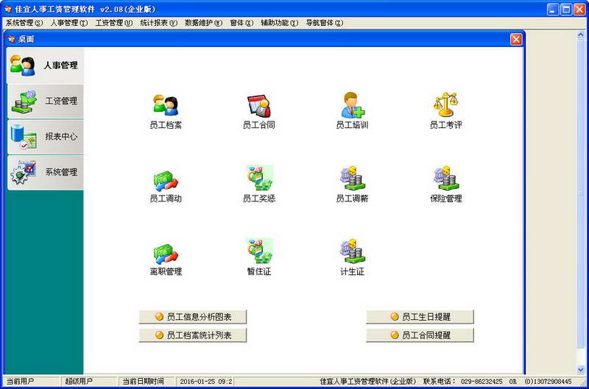Click the 员工生日提醒 button
This screenshot has width=589, height=389.
click(x=420, y=317)
